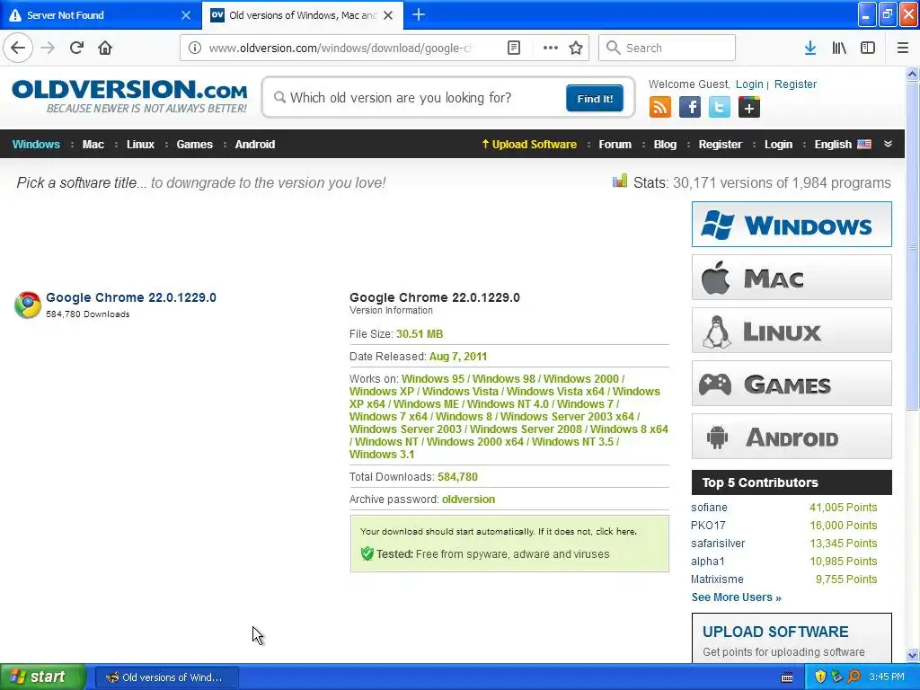Select Windows in the navigation bar
The width and height of the screenshot is (920, 690).
pyautogui.click(x=36, y=145)
